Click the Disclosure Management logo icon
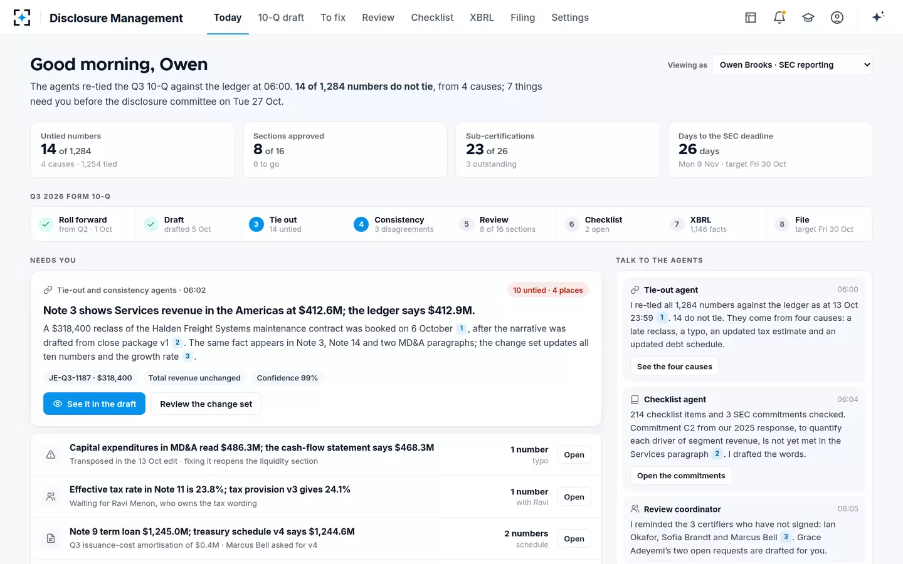Screen dimensions: 903x564 tap(22, 18)
